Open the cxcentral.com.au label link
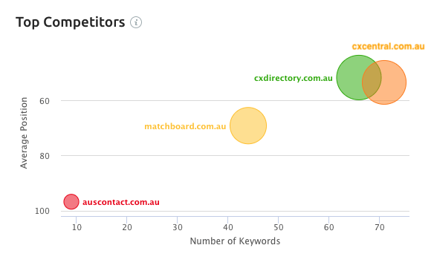 [388, 47]
